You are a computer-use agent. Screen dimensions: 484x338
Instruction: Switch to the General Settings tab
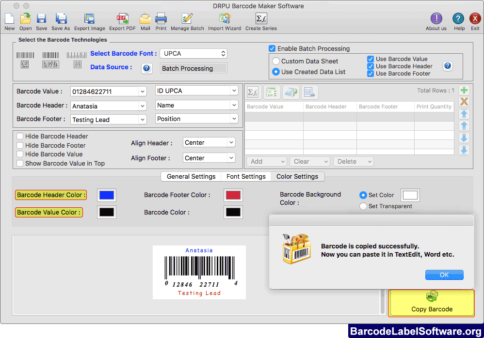point(191,176)
